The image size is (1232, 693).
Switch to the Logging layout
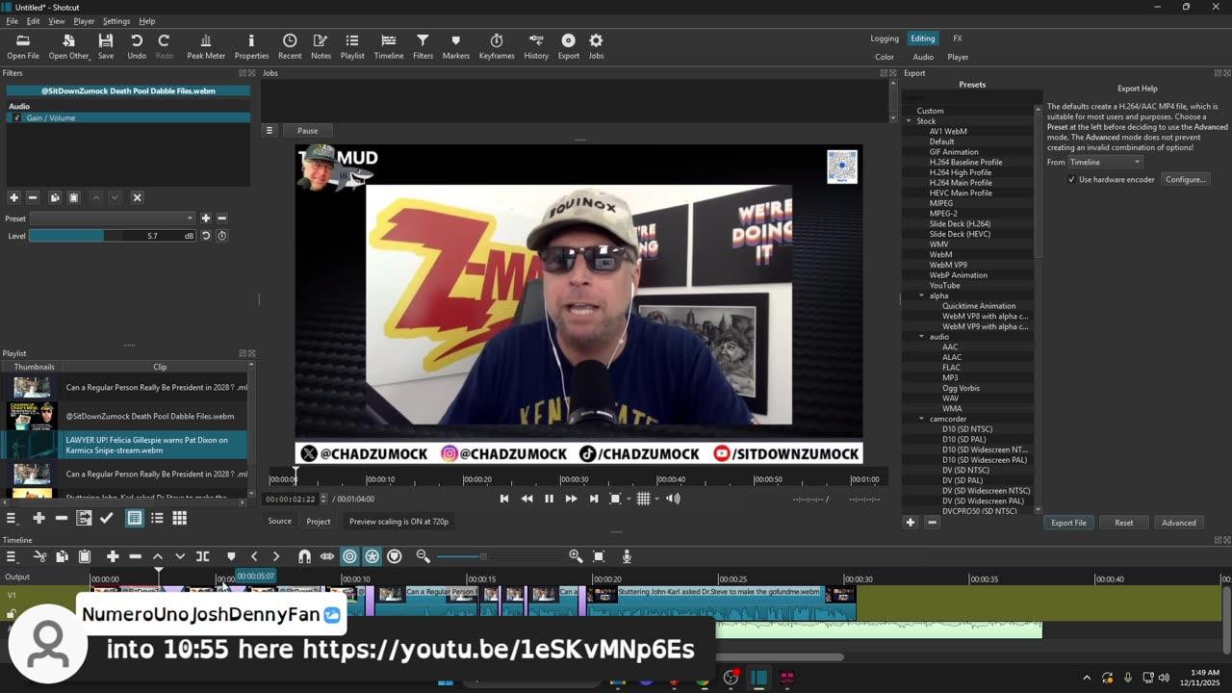[x=885, y=38]
